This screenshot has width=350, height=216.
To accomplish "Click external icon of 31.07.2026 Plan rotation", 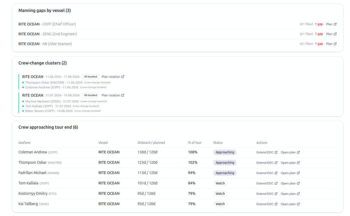I will (x=123, y=95).
